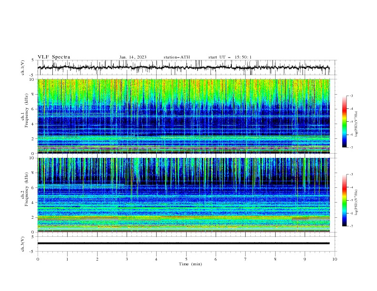Click the "10" tick on the Time axis

335,259
